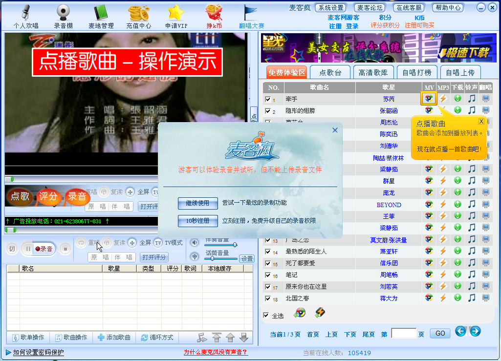
Task: Click 翻唱 monitor icon for 牵手
Action: coord(486,99)
